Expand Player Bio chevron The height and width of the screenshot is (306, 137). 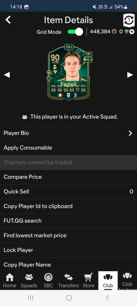pos(131,133)
